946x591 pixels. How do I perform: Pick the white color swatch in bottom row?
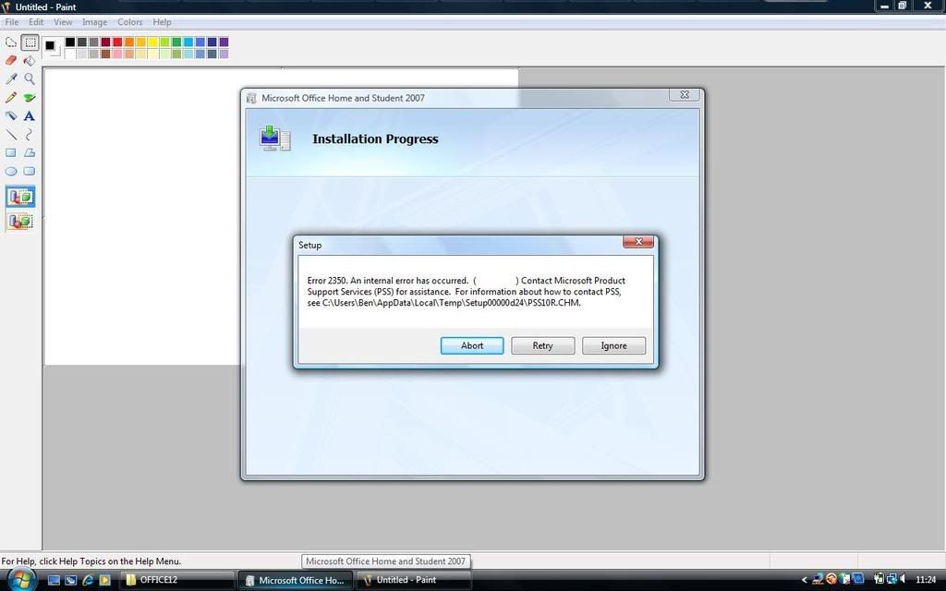70,54
